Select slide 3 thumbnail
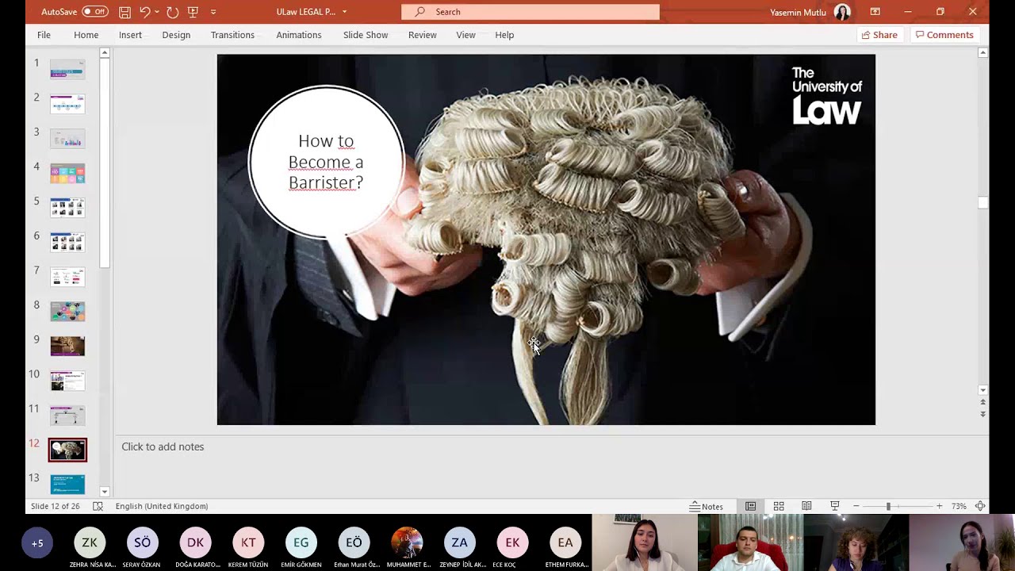This screenshot has height=571, width=1015. [x=67, y=139]
